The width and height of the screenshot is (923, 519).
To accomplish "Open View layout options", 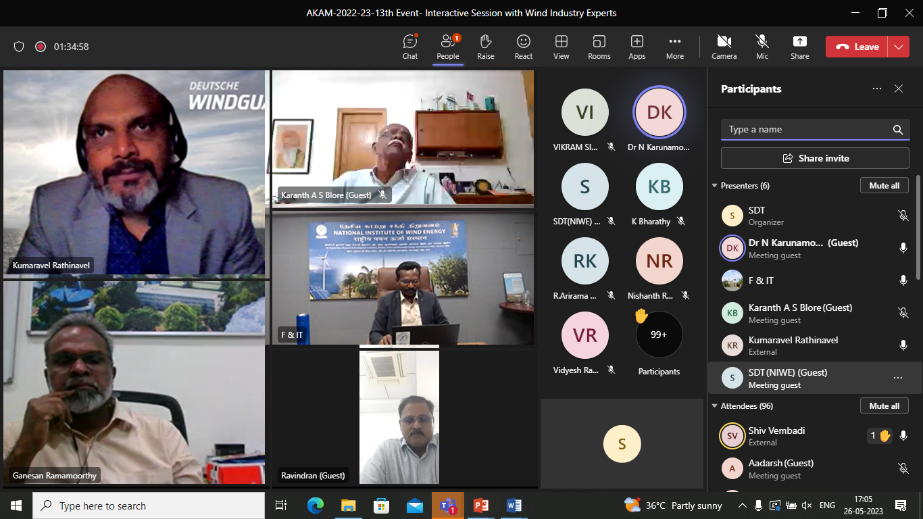I will point(561,47).
